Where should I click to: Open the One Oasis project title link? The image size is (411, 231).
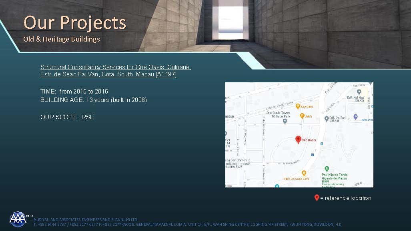(116, 71)
